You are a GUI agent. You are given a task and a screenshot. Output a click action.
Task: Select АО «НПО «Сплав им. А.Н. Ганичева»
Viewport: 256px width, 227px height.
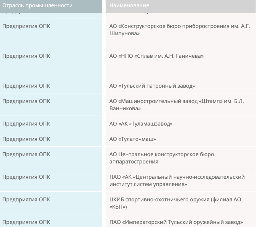[x=156, y=56]
